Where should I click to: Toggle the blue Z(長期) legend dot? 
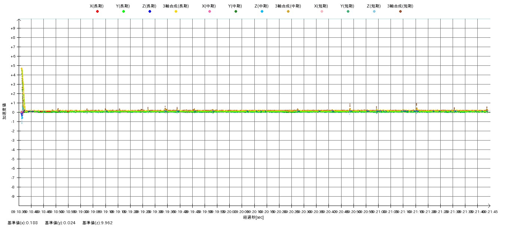click(x=150, y=12)
